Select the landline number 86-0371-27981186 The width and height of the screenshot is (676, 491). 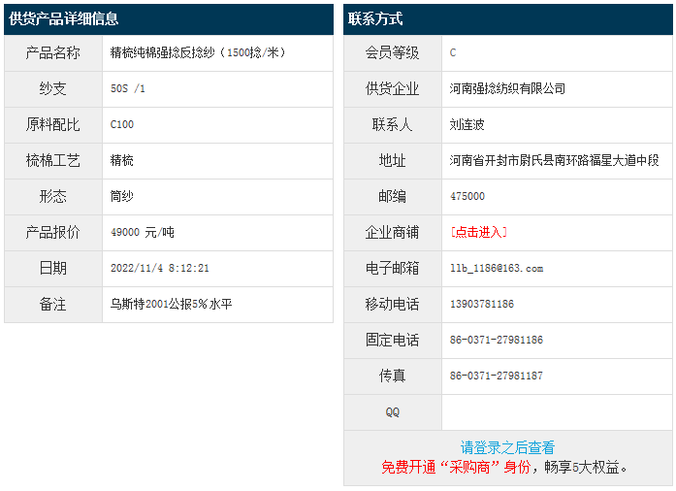point(496,340)
